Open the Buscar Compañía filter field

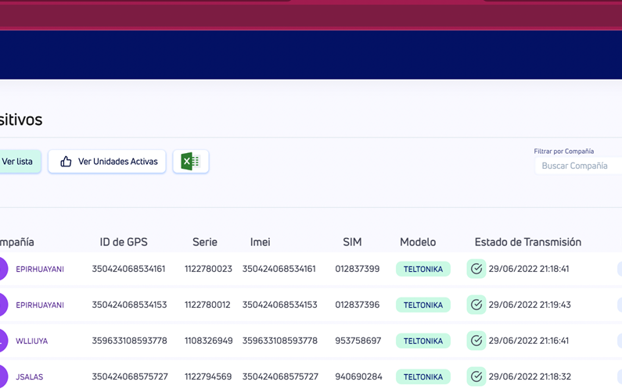click(577, 166)
